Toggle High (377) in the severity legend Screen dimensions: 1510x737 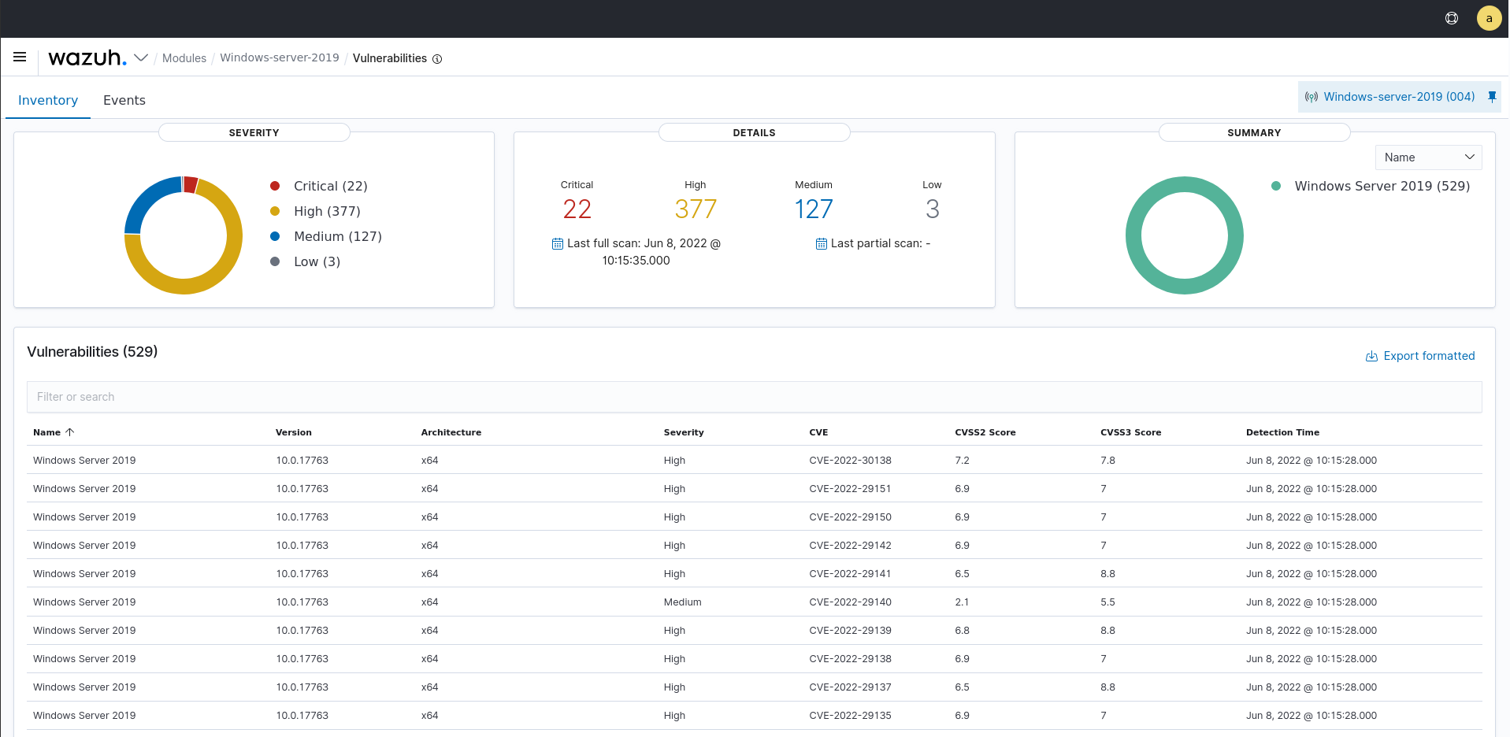tap(327, 211)
